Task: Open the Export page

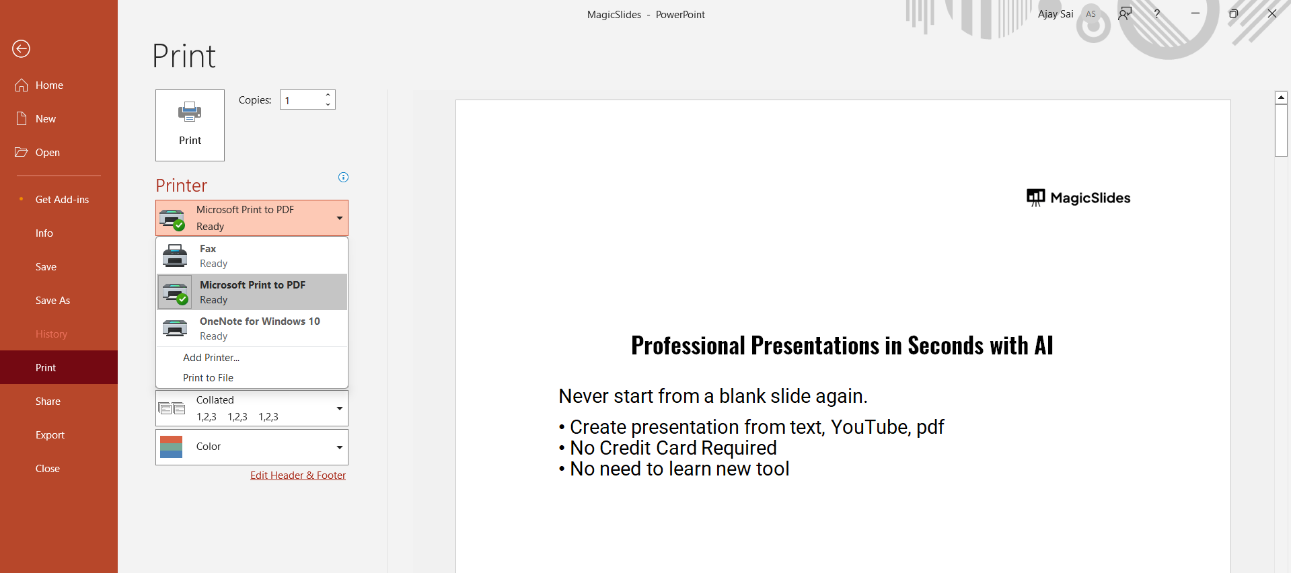Action: [x=59, y=434]
